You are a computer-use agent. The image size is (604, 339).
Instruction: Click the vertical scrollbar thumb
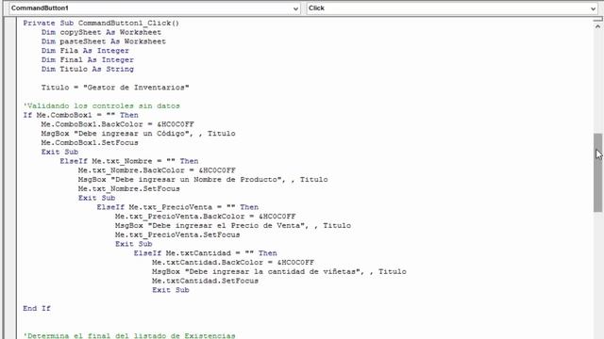(x=597, y=172)
